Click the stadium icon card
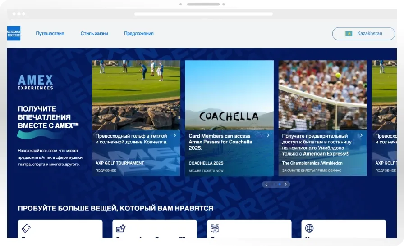The height and width of the screenshot is (246, 404). [x=249, y=229]
